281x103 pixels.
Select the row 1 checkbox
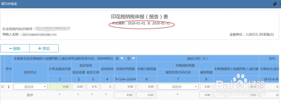point(2,87)
